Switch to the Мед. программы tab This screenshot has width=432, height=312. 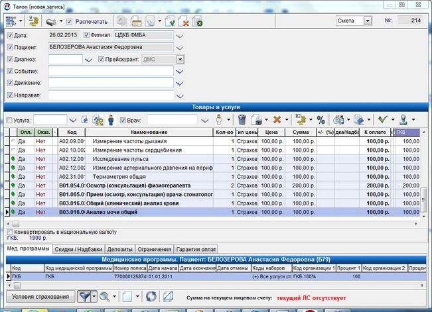tap(28, 248)
